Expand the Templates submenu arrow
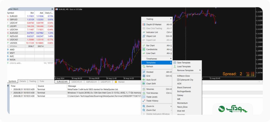The width and height of the screenshot is (270, 122). point(171,63)
